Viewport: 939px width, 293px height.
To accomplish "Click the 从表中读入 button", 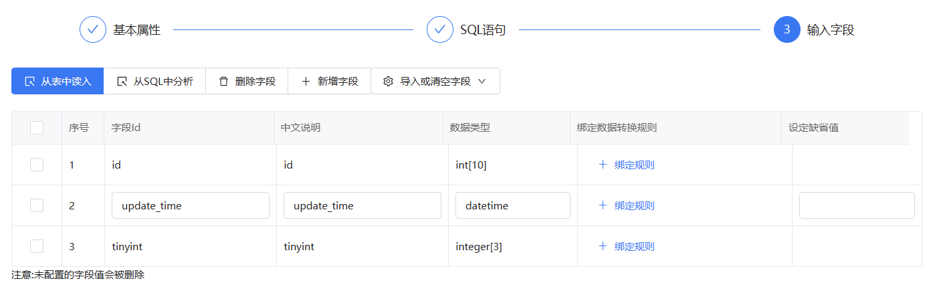I will coord(58,81).
